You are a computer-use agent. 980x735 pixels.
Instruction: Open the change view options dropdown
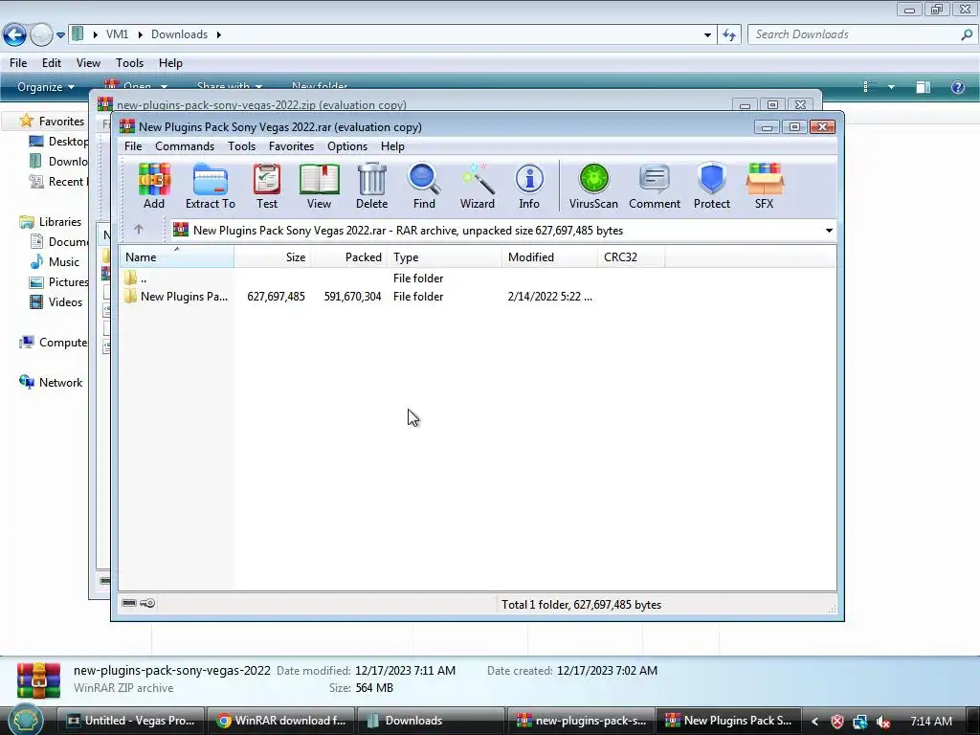[x=891, y=87]
